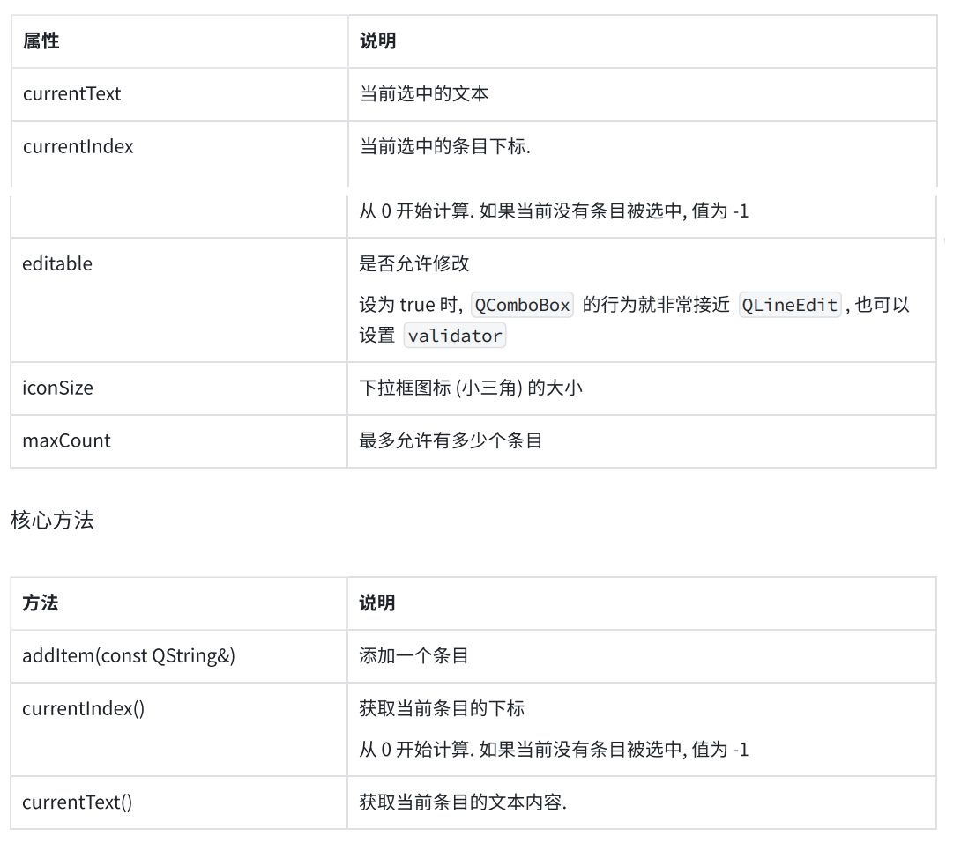
Task: Click the 属性 column header
Action: [x=41, y=41]
